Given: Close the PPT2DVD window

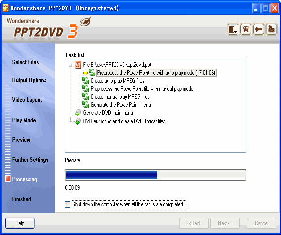Looking at the screenshot, I should point(275,8).
